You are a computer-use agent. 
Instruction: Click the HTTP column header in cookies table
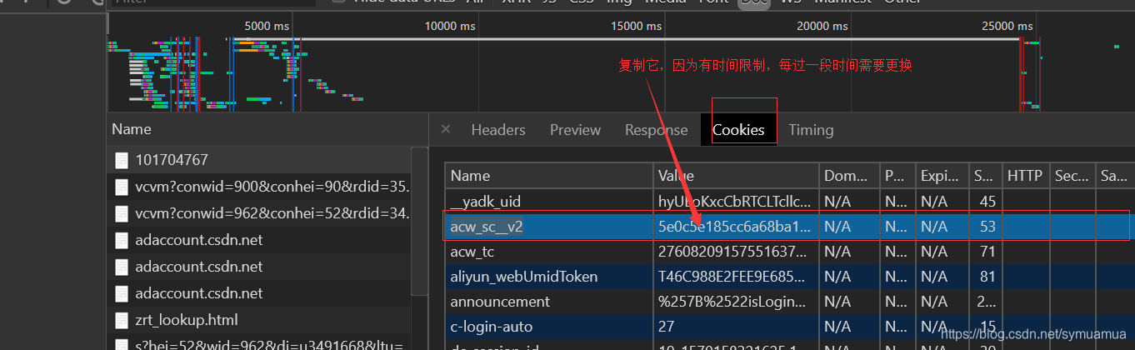pyautogui.click(x=1026, y=176)
